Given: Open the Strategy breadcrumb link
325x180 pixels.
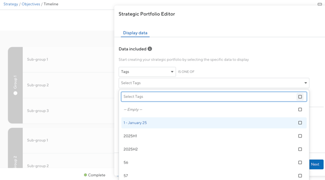Looking at the screenshot, I should [x=11, y=4].
